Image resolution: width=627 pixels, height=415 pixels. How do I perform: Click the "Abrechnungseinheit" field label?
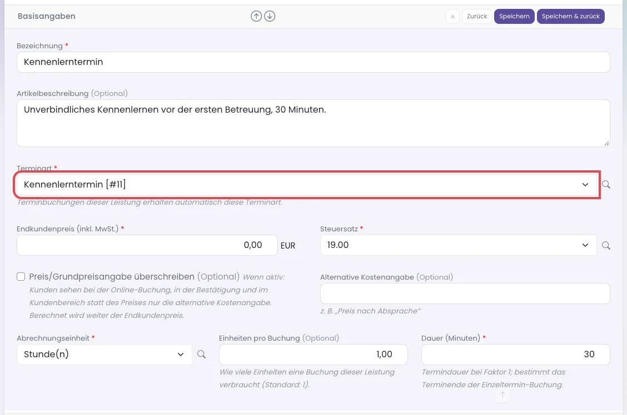(53, 338)
